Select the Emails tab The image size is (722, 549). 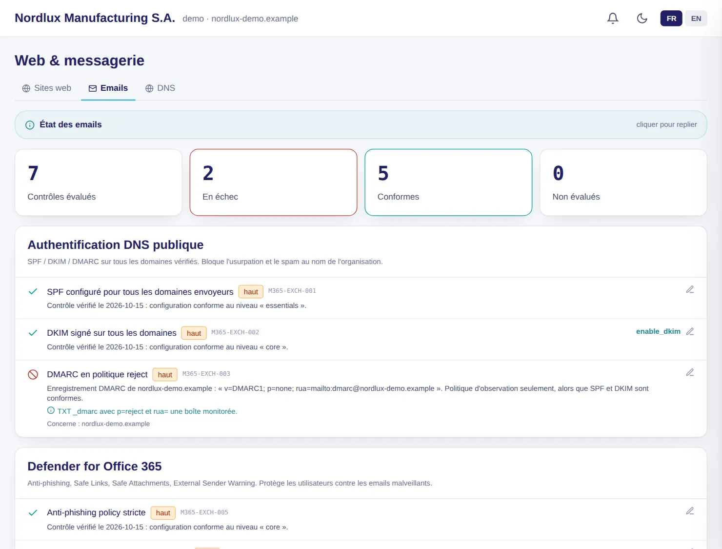108,88
